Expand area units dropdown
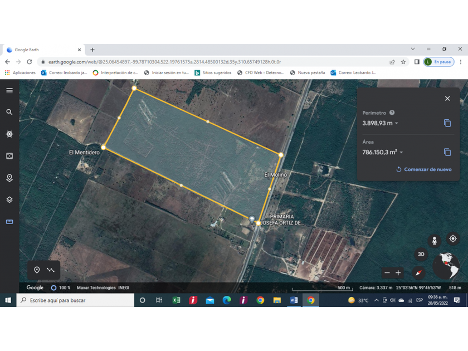Image resolution: width=468 pixels, height=351 pixels. click(401, 153)
